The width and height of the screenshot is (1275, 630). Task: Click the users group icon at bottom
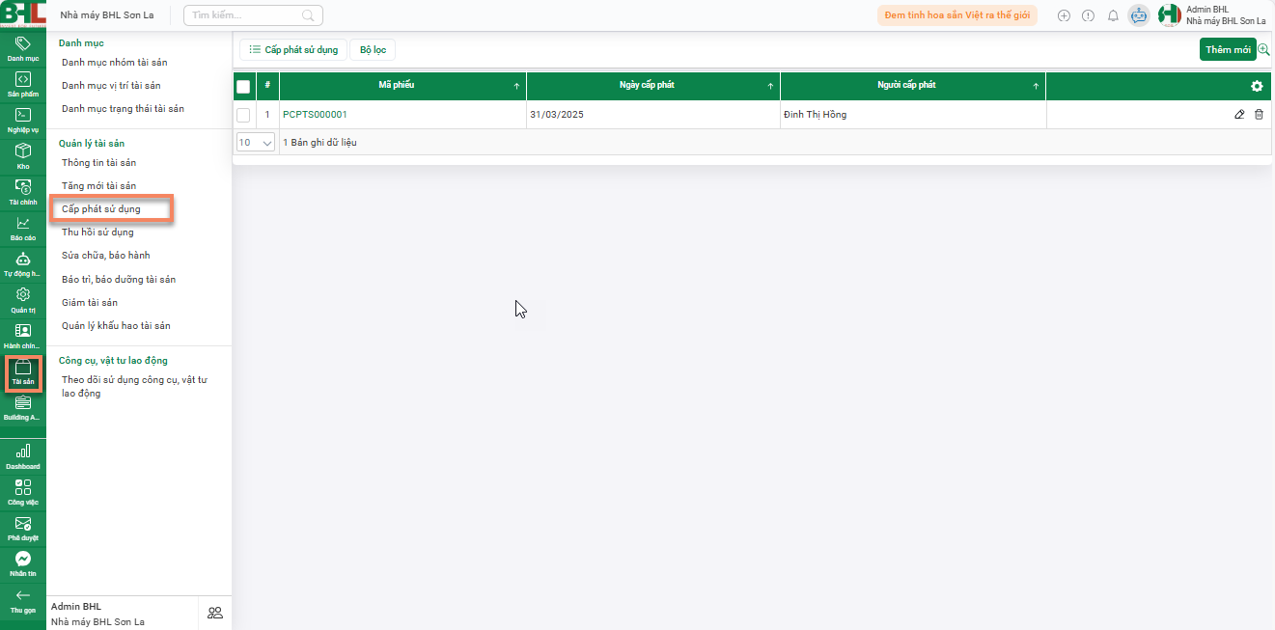point(214,613)
